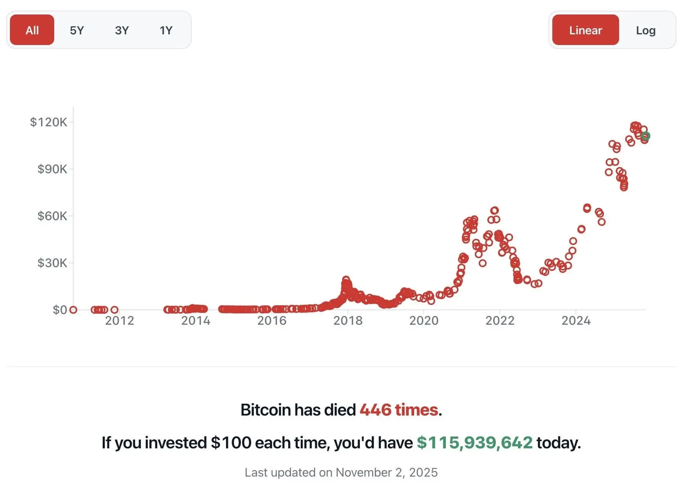The height and width of the screenshot is (493, 684).
Task: Enable the Linear scale option
Action: click(585, 30)
